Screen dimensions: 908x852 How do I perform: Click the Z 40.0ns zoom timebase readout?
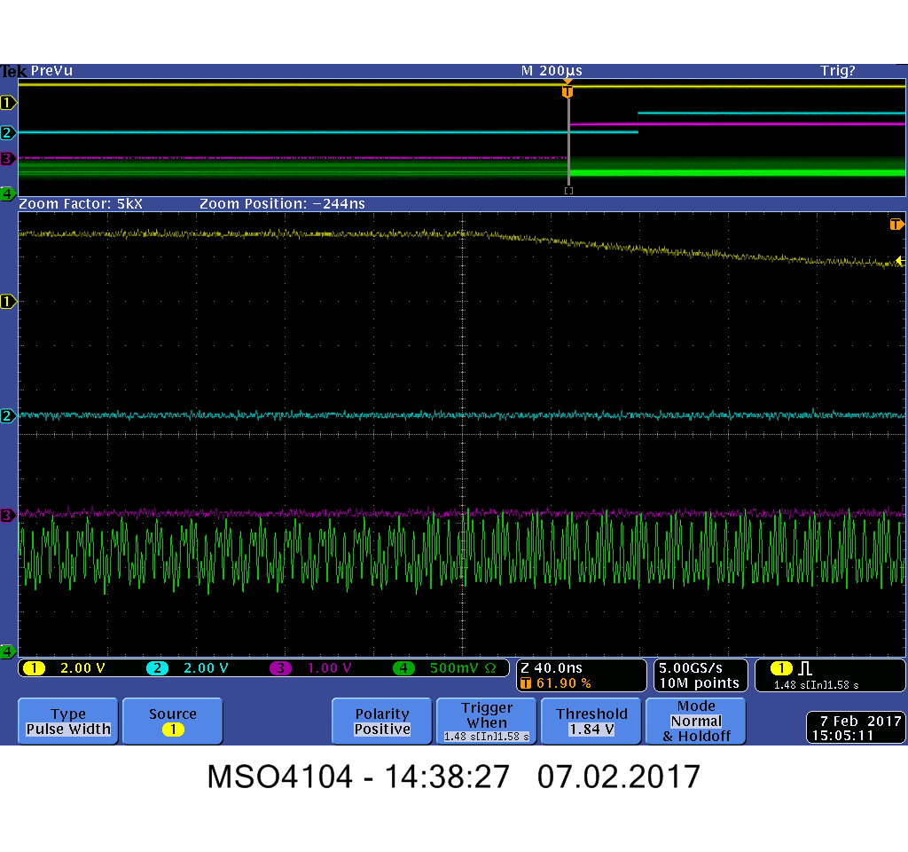pos(552,667)
